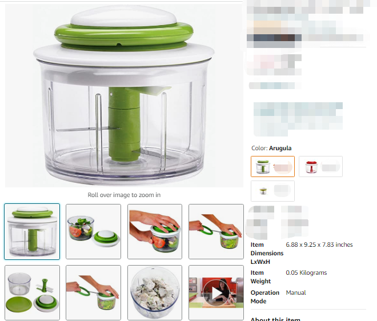Click the Operation Mode label

pyautogui.click(x=265, y=297)
